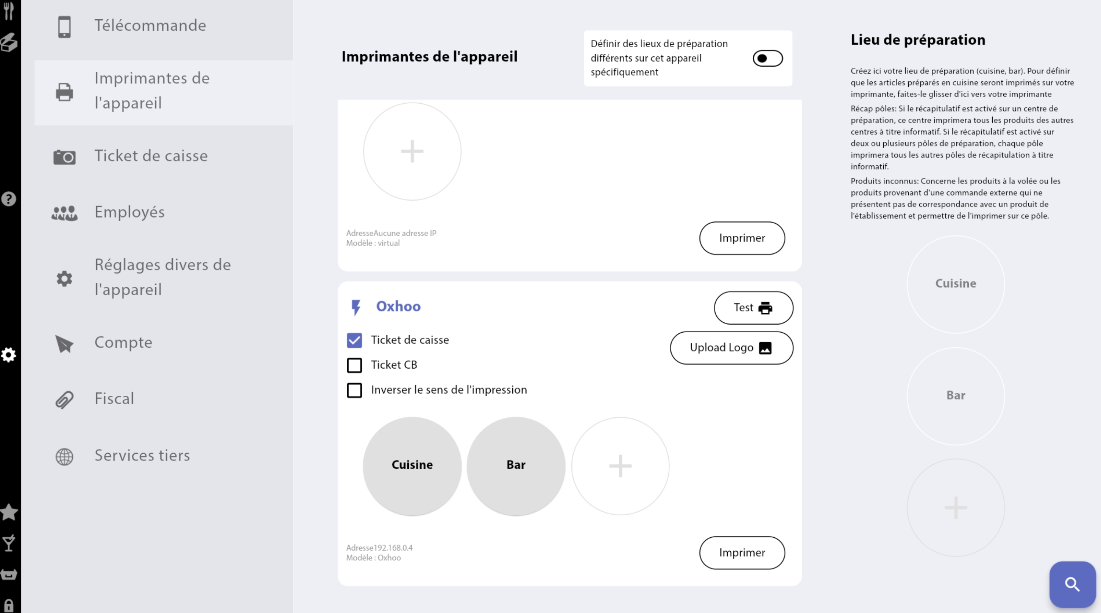Click the blue search magnifier button
This screenshot has width=1101, height=613.
coord(1072,584)
